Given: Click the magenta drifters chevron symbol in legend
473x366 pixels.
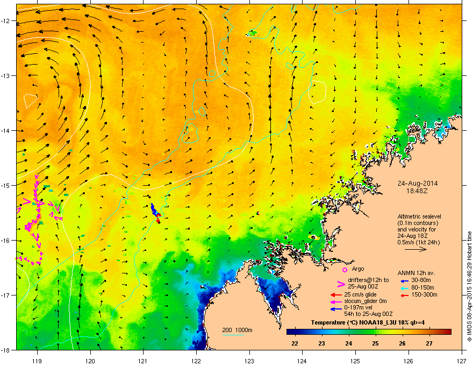Looking at the screenshot, I should 341,284.
